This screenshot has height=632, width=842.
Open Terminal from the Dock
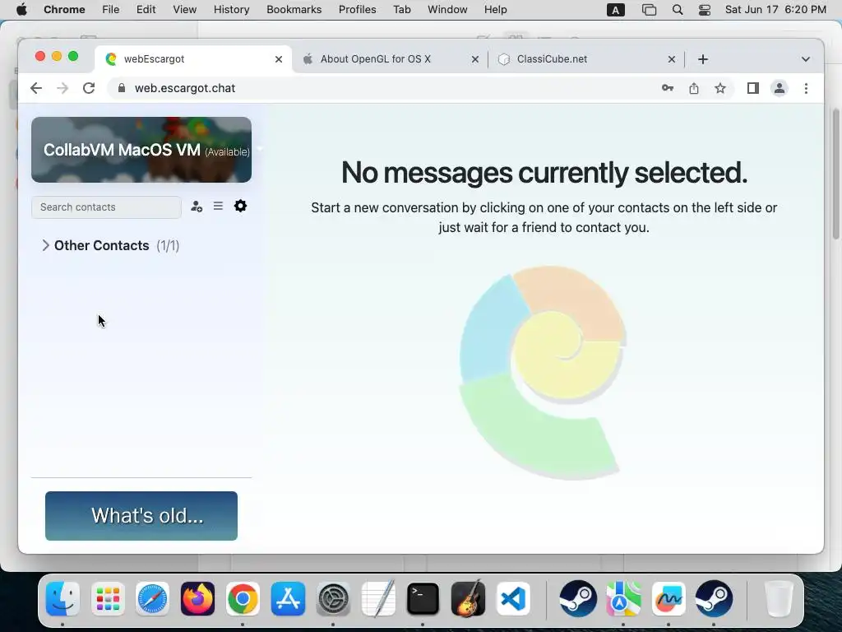[x=423, y=599]
